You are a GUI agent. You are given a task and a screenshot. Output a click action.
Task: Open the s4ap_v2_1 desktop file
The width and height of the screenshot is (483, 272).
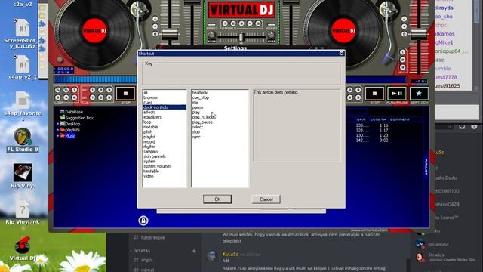(23, 67)
